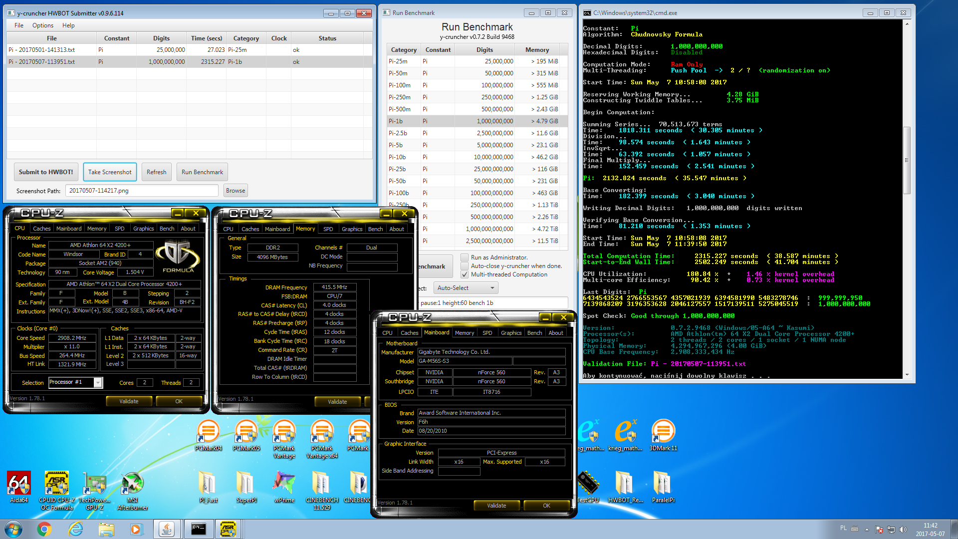Select the Pi - 20170501-141313.txt row
Viewport: 958px width, 539px height.
pos(190,50)
